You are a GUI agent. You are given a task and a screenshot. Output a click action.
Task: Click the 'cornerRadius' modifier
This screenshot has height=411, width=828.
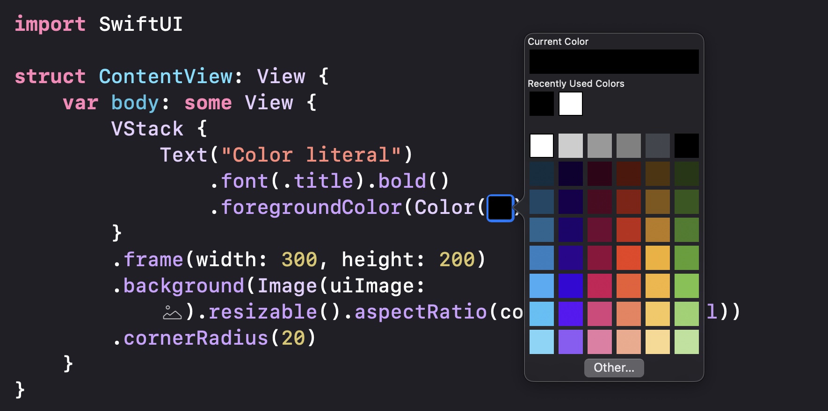pos(196,338)
